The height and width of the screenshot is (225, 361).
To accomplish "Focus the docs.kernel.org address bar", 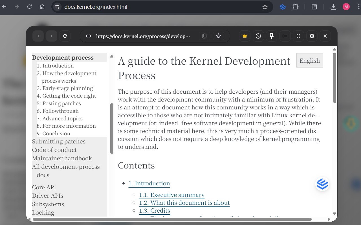I will click(x=162, y=7).
